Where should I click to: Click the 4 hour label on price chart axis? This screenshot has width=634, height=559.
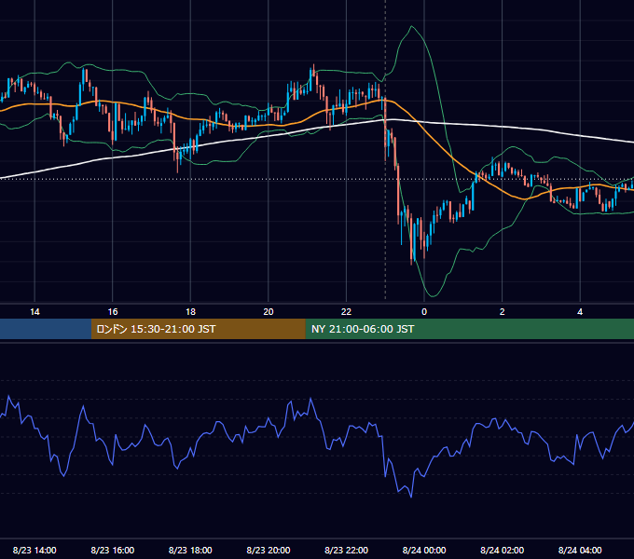click(x=580, y=312)
